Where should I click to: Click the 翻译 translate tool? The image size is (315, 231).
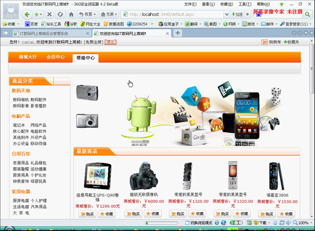[191, 24]
